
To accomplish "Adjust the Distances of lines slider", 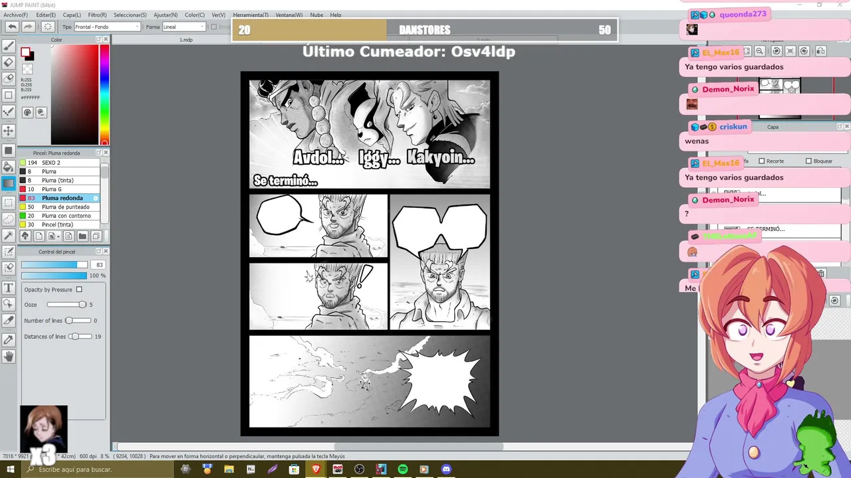I will coord(80,337).
